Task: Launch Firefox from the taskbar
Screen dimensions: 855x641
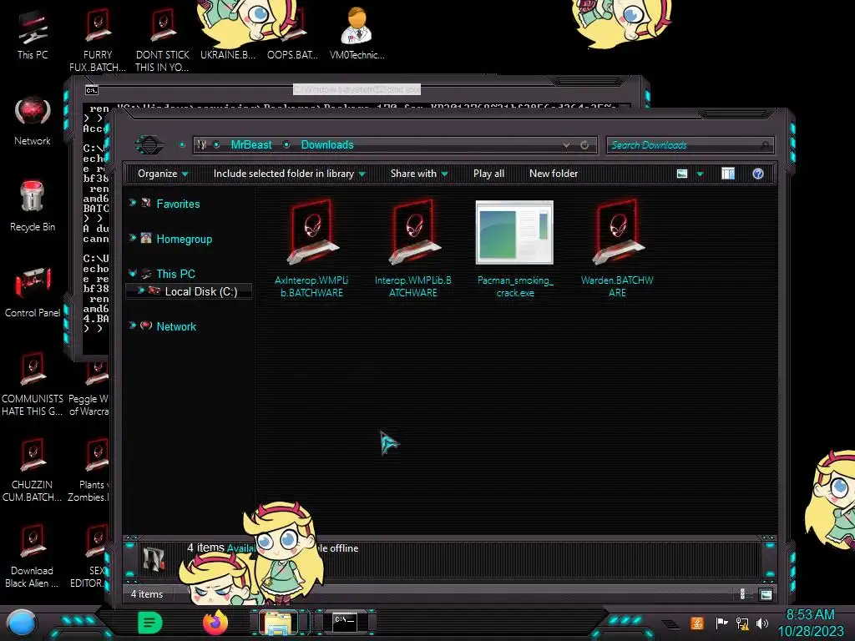Action: point(215,623)
